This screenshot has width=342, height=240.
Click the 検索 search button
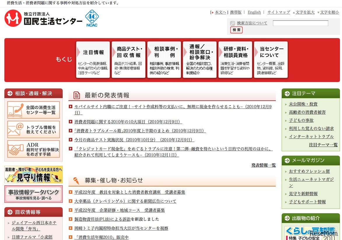point(236,30)
